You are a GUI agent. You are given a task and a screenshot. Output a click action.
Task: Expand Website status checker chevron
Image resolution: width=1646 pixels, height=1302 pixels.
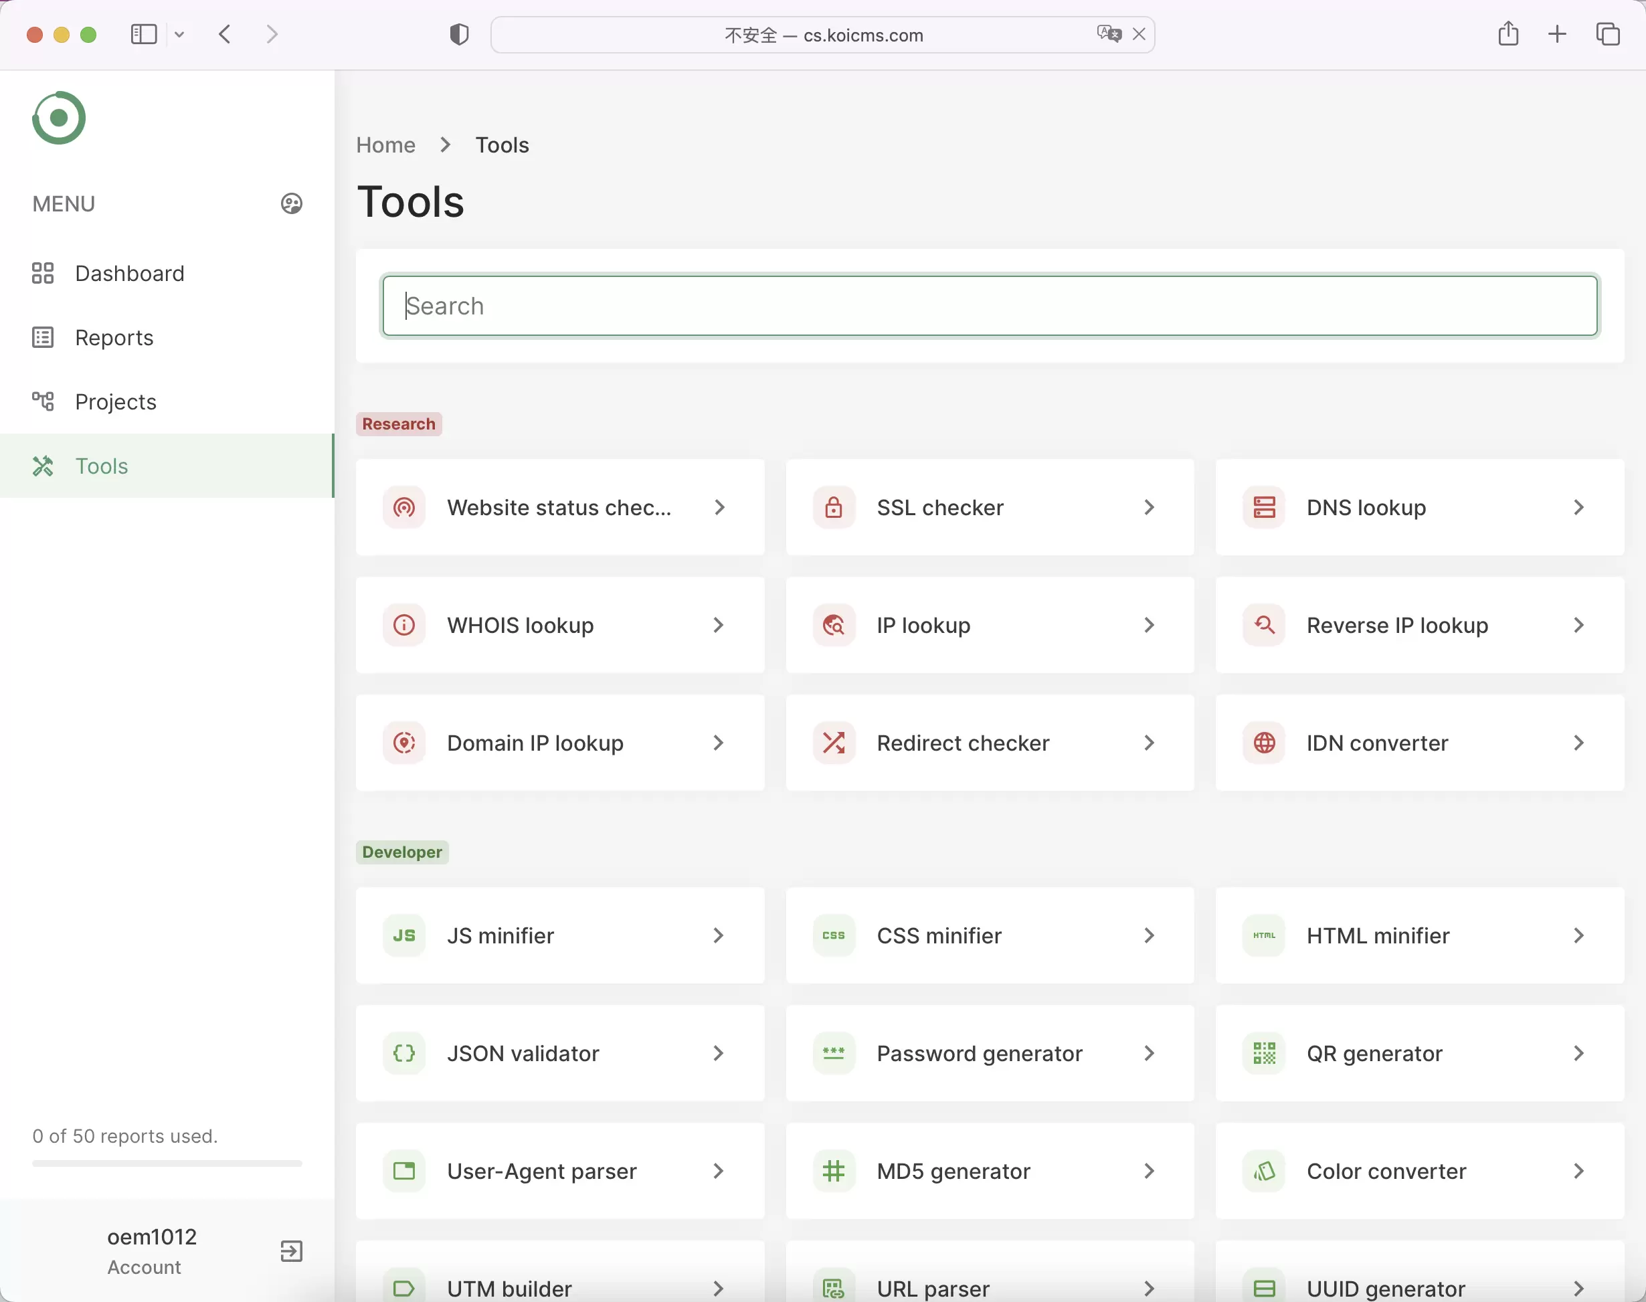point(719,507)
